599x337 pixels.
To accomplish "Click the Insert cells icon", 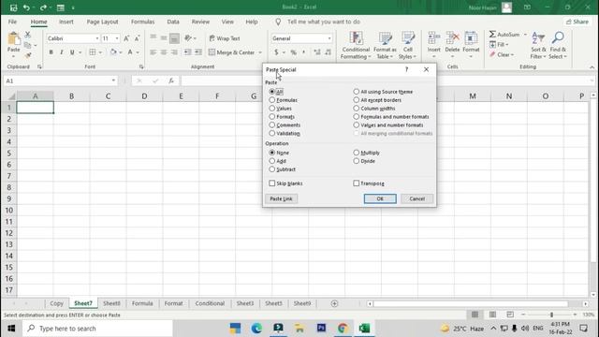I will click(434, 38).
